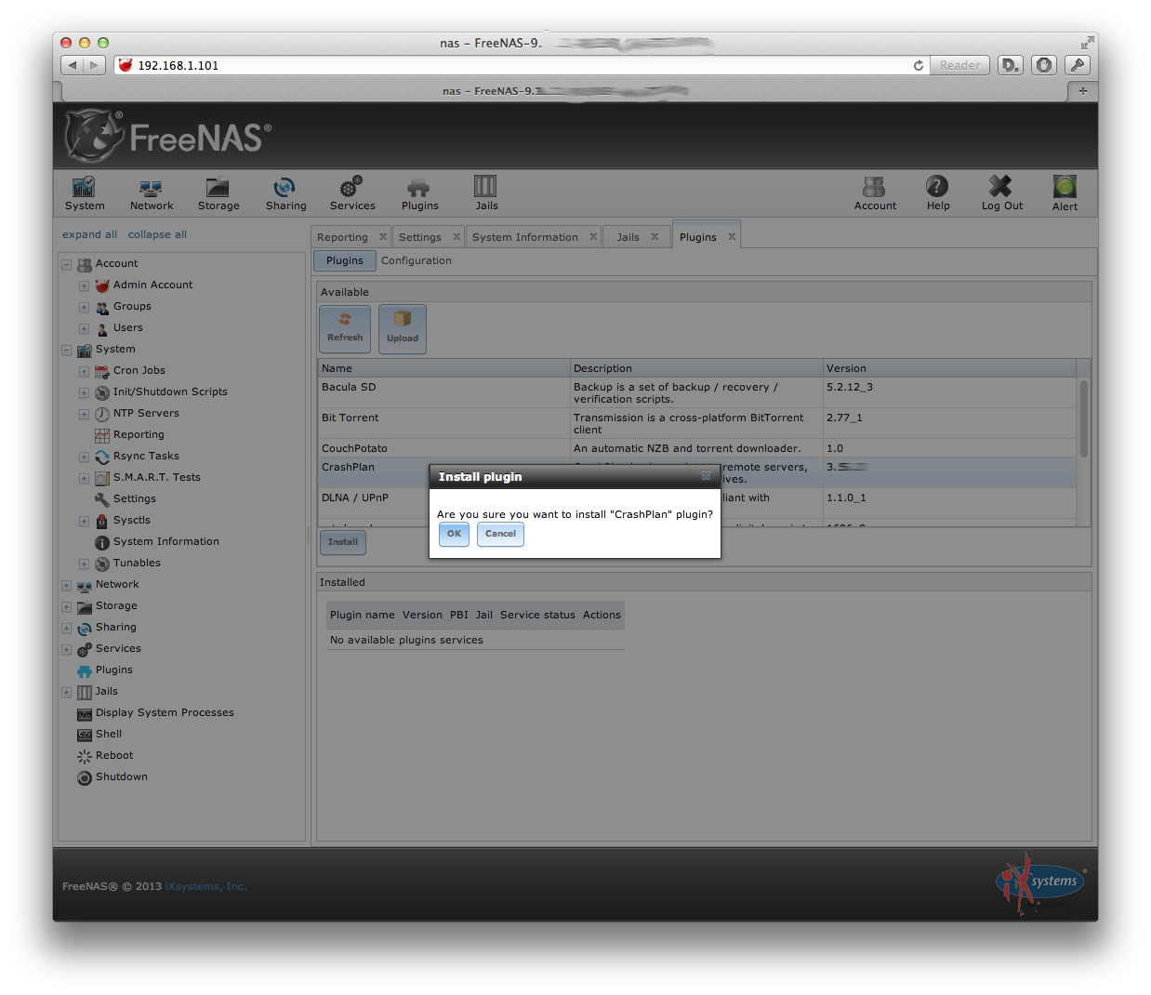The width and height of the screenshot is (1151, 995).
Task: Open the Storage toolbar icon
Action: [x=218, y=193]
